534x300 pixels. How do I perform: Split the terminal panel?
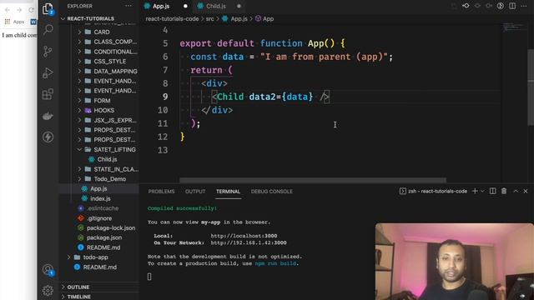[x=493, y=191]
